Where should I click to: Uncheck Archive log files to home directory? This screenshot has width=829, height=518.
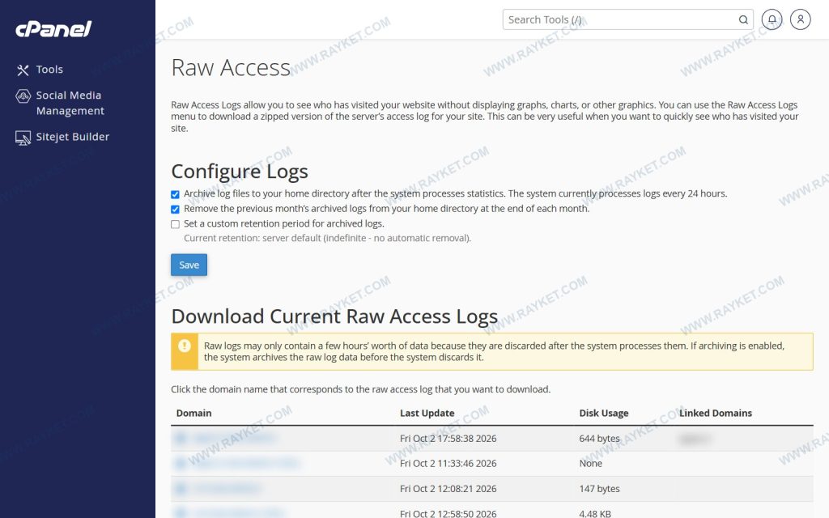[176, 194]
